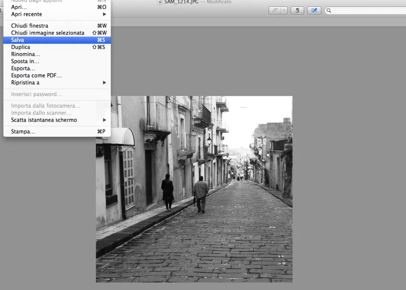Expand the Apri recente submenu
Viewport: 406px width, 290px height.
pos(27,14)
